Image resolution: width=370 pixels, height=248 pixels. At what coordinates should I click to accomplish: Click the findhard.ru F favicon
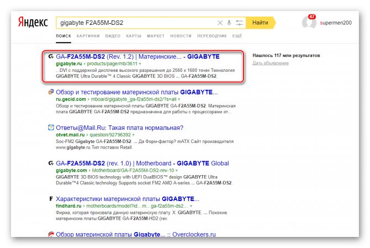tap(51, 199)
